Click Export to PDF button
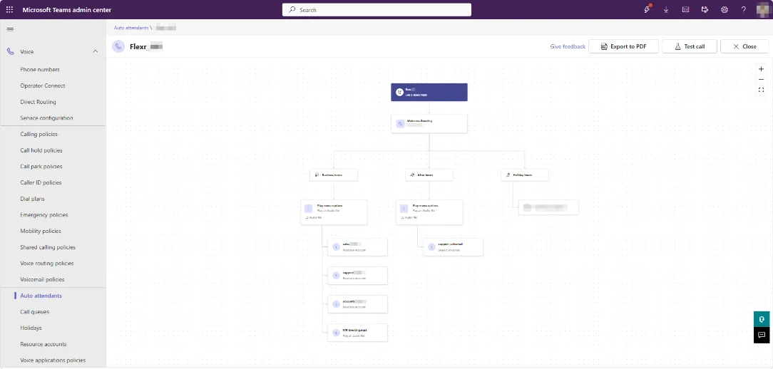773x369 pixels. [x=624, y=46]
